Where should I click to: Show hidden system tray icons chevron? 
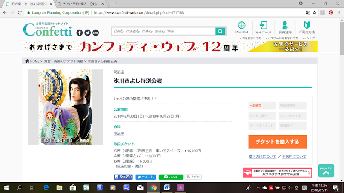[258, 188]
